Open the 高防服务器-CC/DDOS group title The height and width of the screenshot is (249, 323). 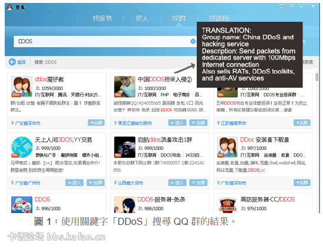(x=268, y=200)
